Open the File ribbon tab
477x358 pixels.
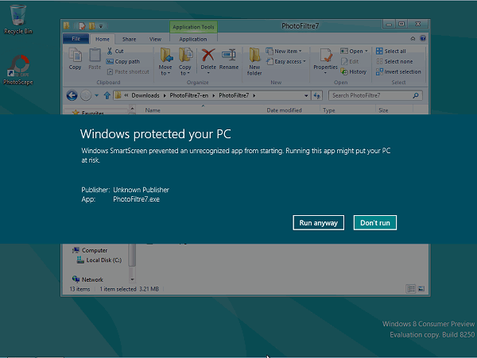[76, 39]
